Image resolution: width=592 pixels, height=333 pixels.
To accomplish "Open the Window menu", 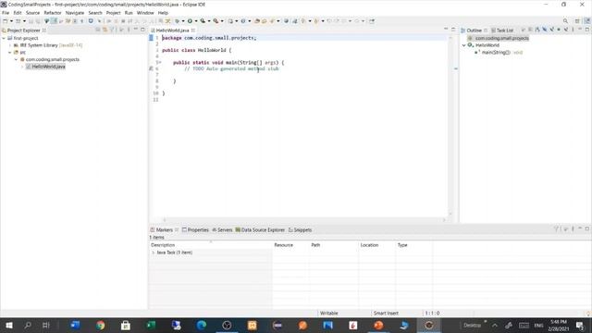I will [145, 13].
